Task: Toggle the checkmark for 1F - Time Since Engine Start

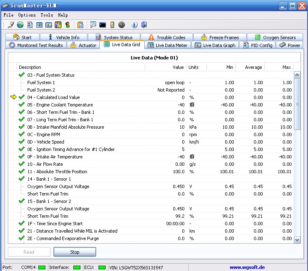Action: click(x=21, y=224)
